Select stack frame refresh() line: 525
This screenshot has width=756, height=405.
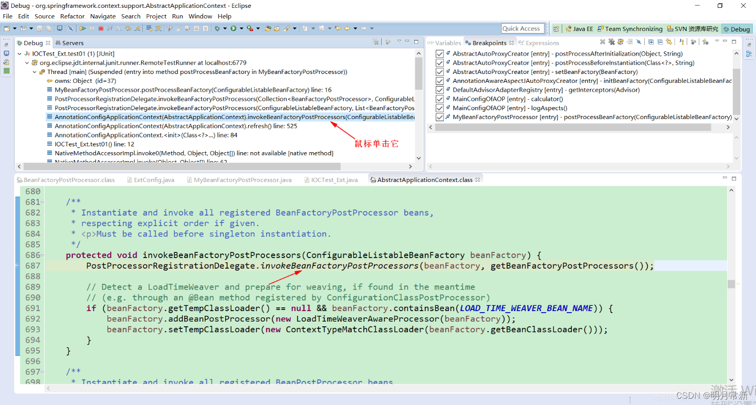pyautogui.click(x=176, y=126)
